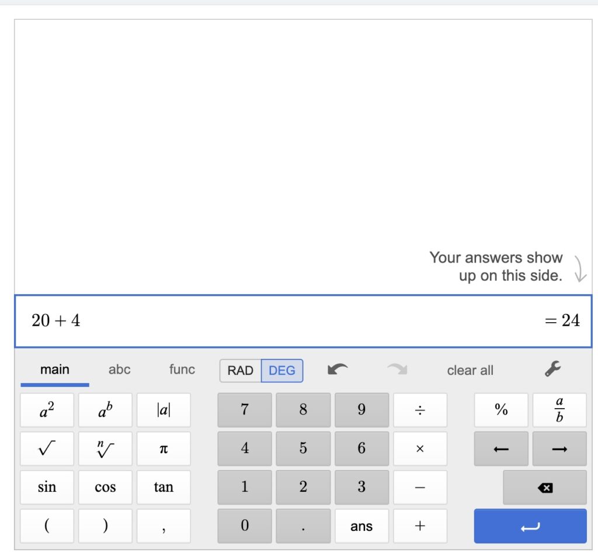Click the clear all button
This screenshot has height=556, width=598.
coord(470,371)
